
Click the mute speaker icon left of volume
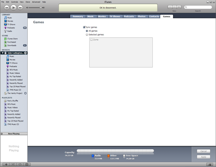click(x=27, y=8)
